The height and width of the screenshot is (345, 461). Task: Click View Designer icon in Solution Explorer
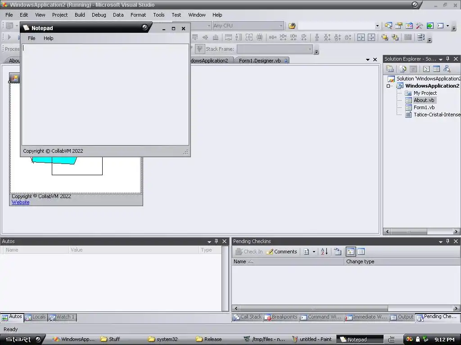tap(437, 69)
